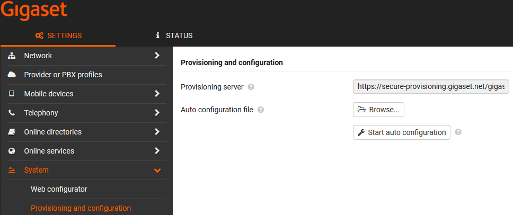The image size is (513, 215).
Task: Click the Browse... button
Action: point(378,110)
